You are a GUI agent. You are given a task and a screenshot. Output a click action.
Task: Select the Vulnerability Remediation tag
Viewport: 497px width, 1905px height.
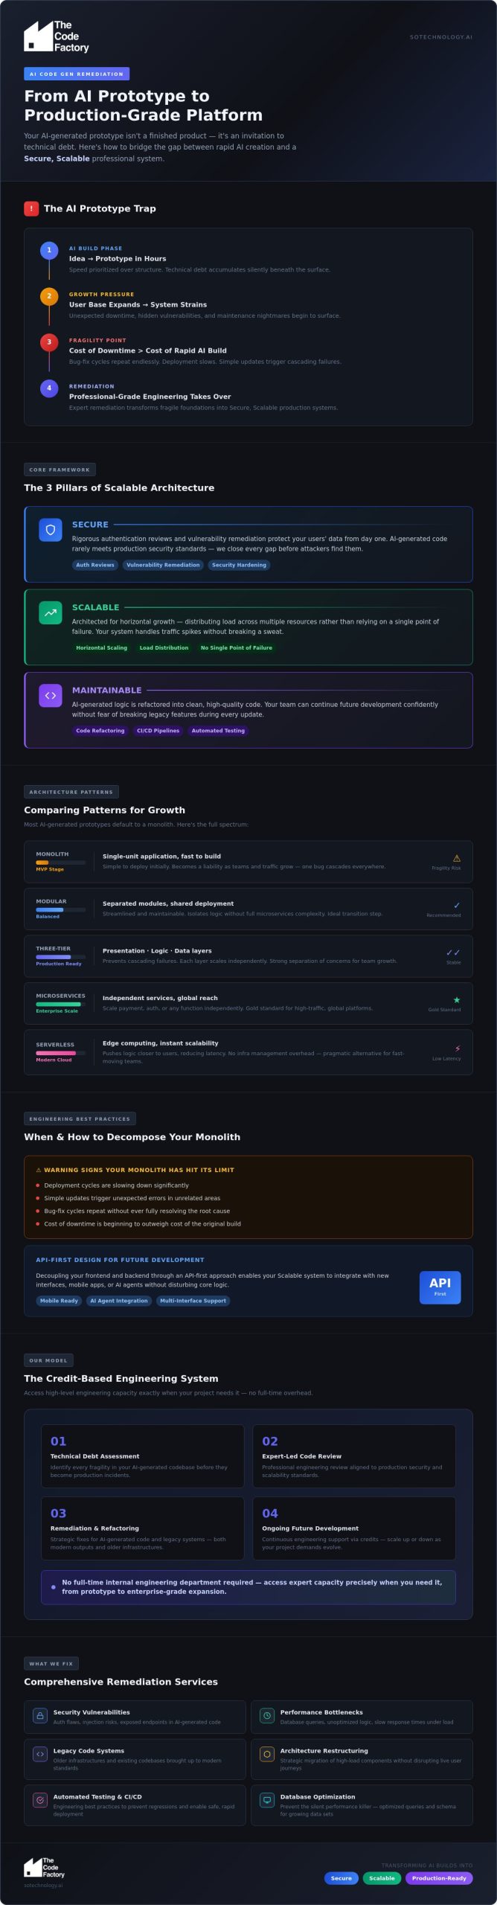click(x=163, y=565)
